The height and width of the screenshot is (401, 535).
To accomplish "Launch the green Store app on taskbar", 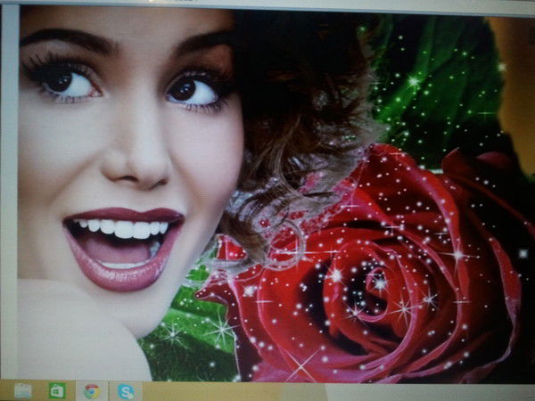I will pyautogui.click(x=57, y=390).
